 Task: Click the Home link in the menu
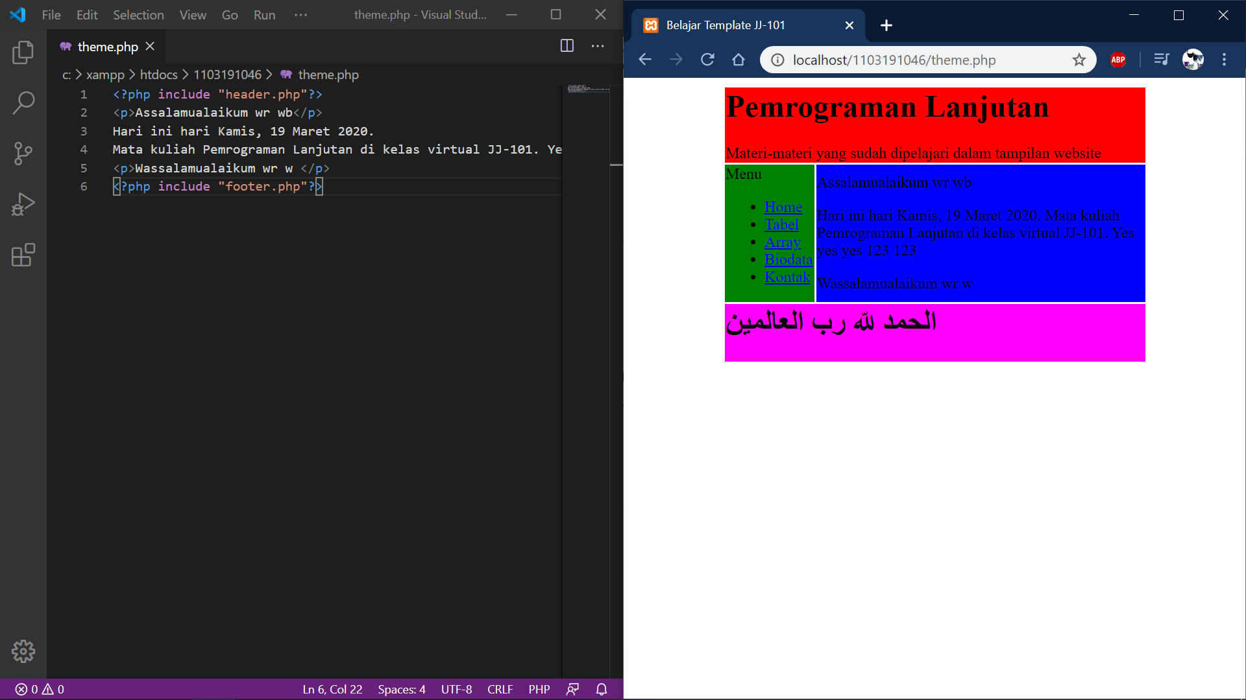pos(783,207)
